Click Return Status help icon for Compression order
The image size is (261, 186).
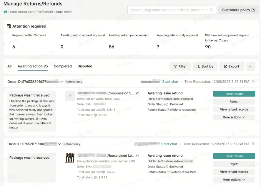[168, 110]
